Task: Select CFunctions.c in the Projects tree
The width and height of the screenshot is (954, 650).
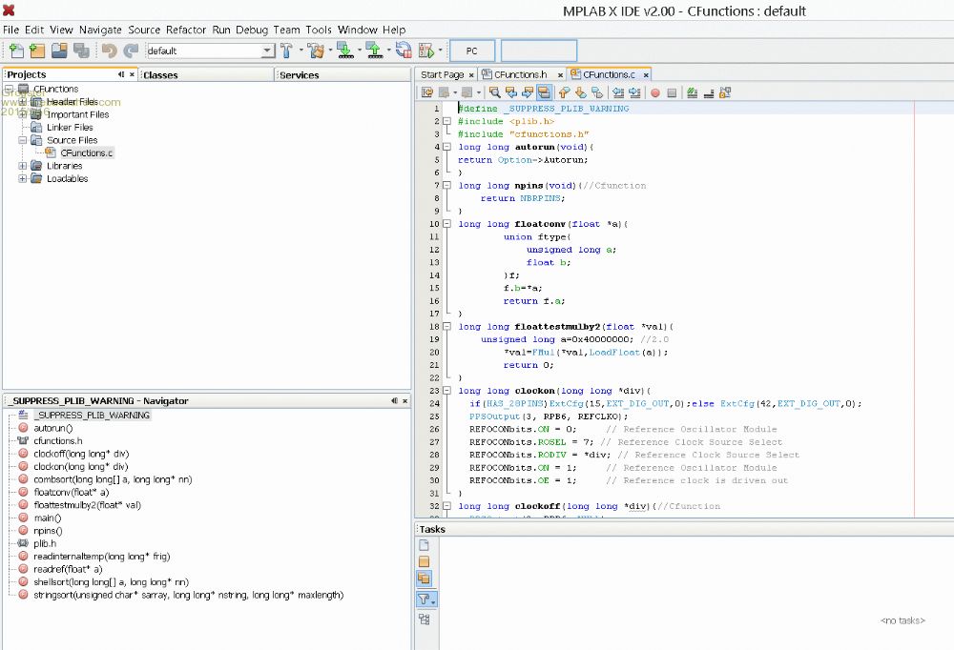Action: click(86, 152)
